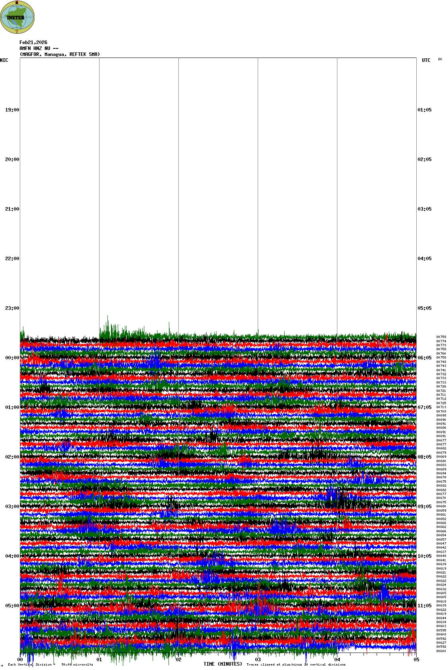The width and height of the screenshot is (448, 670).
Task: Click the 06:05 UTC time label
Action: tap(425, 358)
